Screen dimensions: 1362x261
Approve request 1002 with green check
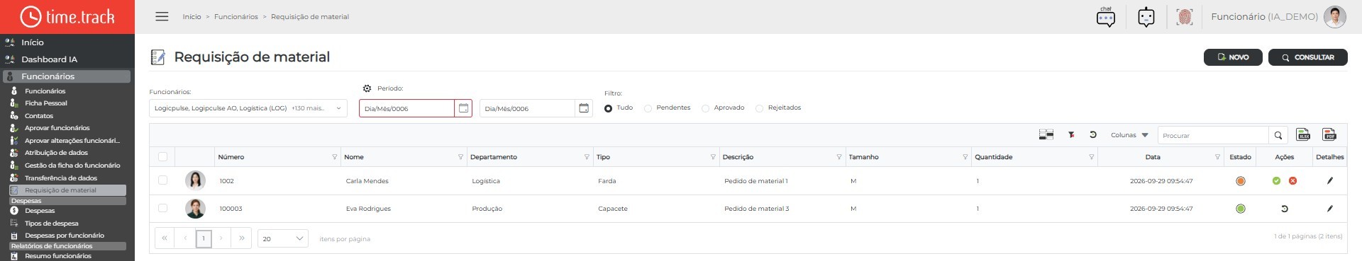1276,181
